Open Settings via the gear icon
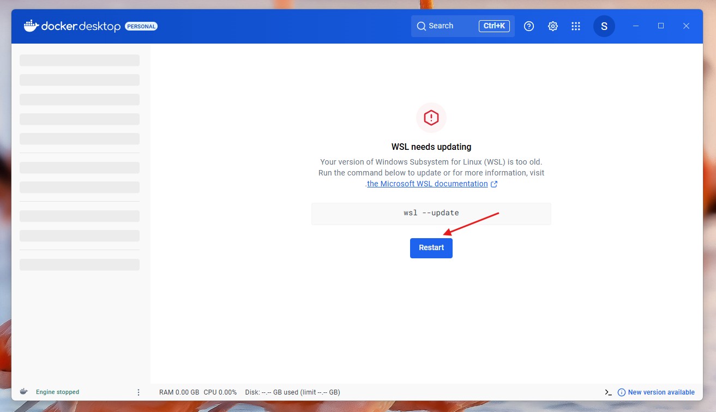Screen dimensions: 716x412 [552, 26]
